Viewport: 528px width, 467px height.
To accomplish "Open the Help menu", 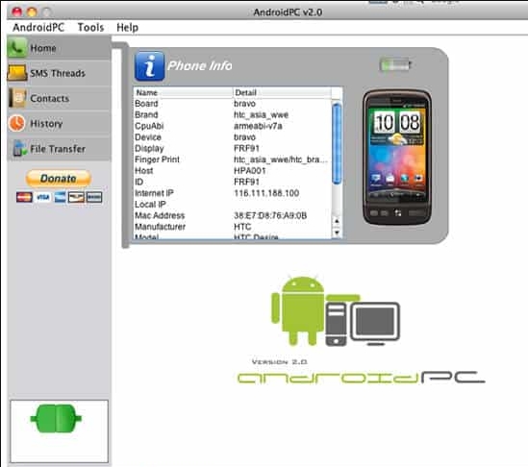I will [x=127, y=27].
